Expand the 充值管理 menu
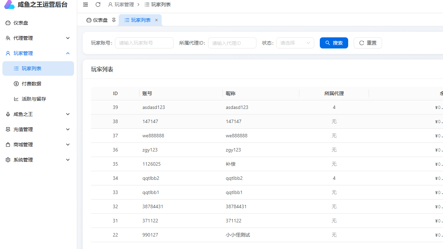Image resolution: width=443 pixels, height=249 pixels. [38, 129]
